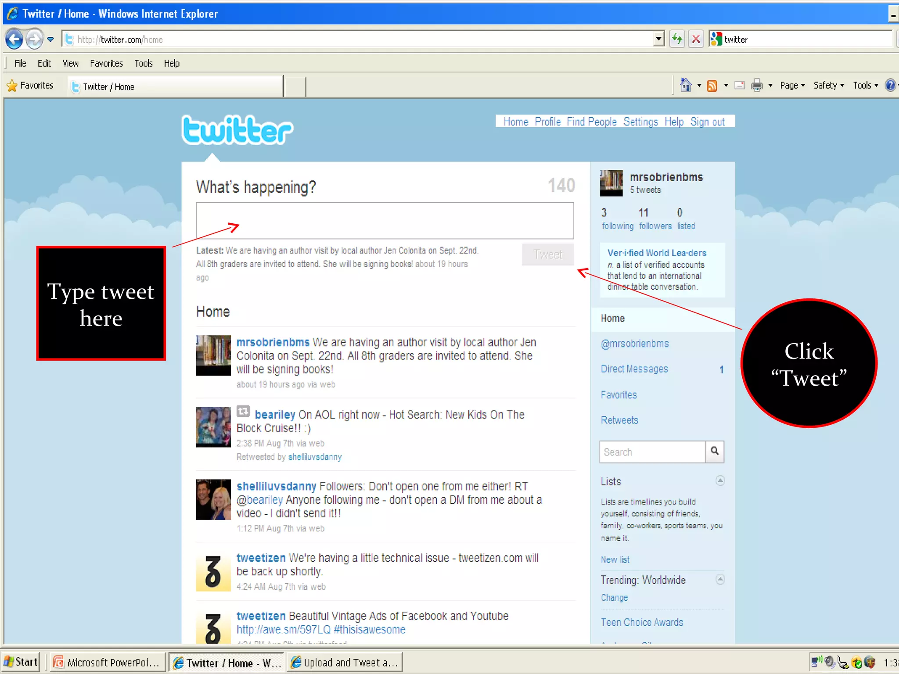Open Find People link

[591, 122]
